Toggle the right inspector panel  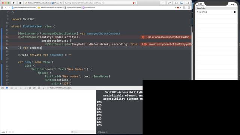pos(187,3)
